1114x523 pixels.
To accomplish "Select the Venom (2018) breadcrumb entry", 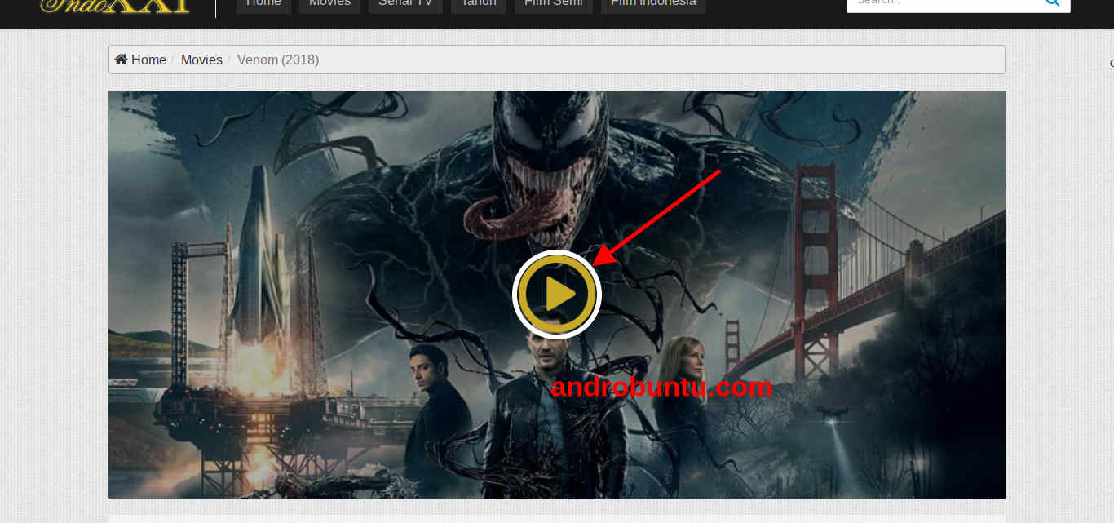I will click(x=277, y=59).
